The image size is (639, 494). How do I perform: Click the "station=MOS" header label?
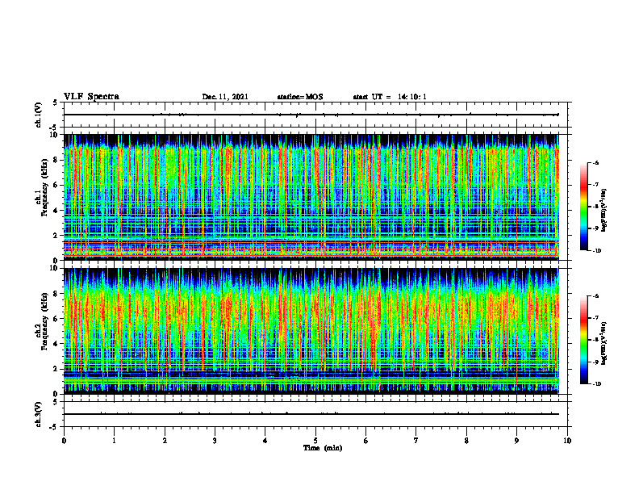tap(300, 97)
